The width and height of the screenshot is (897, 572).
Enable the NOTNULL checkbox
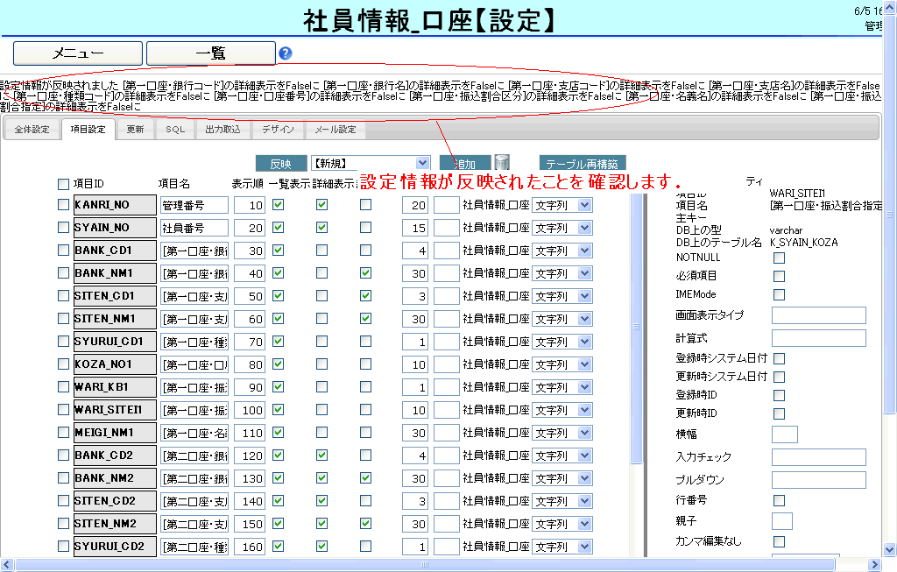coord(779,258)
